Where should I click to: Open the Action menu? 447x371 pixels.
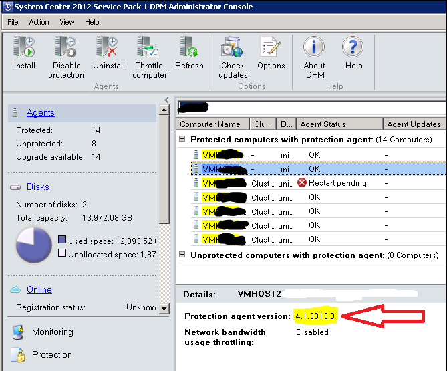coord(39,22)
